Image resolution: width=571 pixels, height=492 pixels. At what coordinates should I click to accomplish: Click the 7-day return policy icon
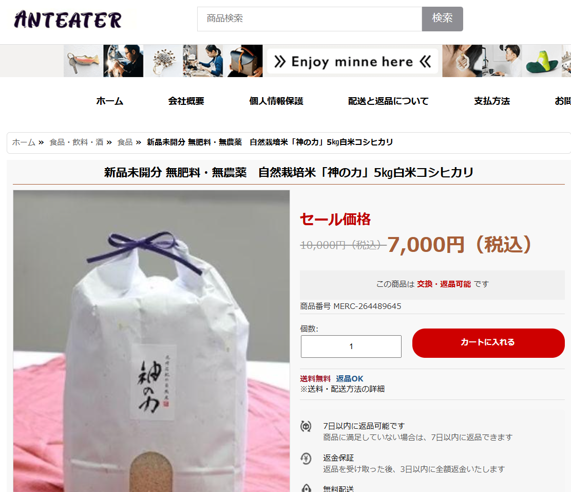(x=306, y=426)
